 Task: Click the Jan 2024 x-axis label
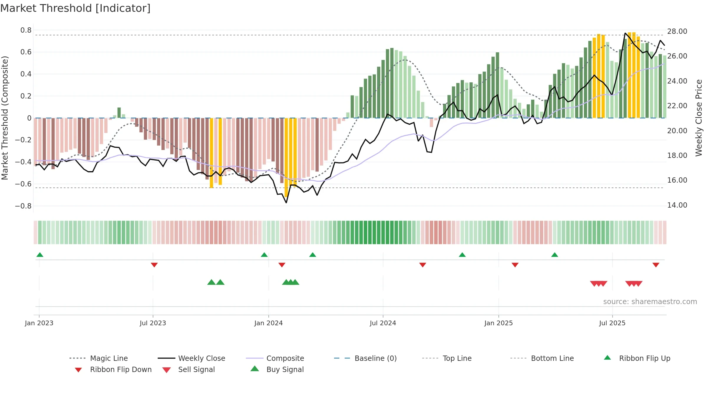(x=269, y=323)
